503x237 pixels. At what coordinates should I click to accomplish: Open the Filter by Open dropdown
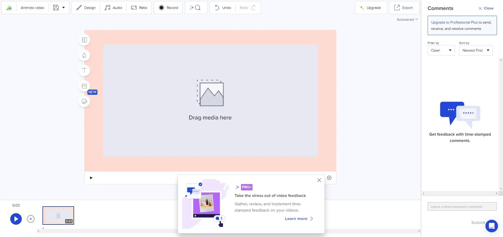tap(441, 50)
